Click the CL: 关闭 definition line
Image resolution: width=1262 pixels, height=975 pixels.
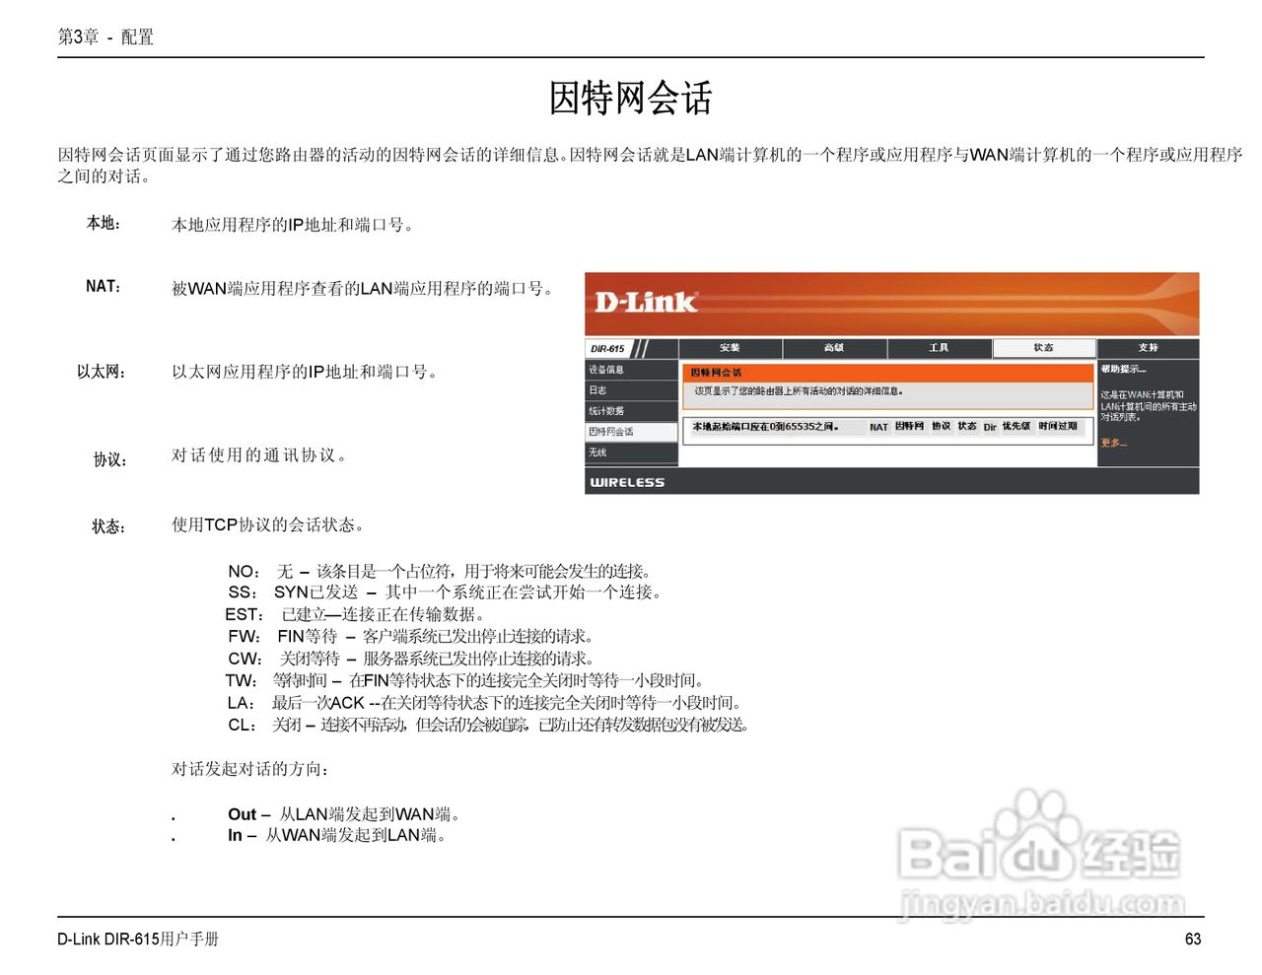(x=489, y=725)
